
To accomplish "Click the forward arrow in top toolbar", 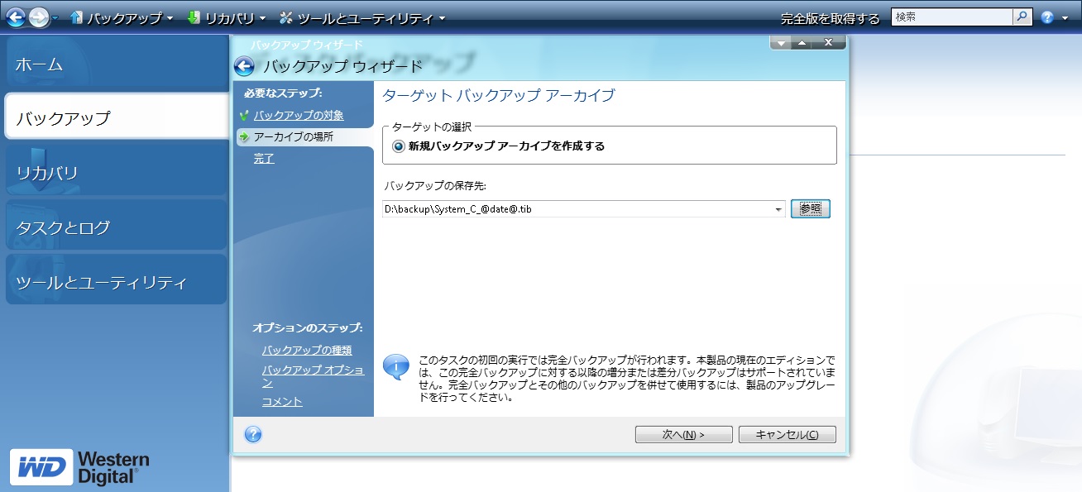I will click(x=39, y=17).
